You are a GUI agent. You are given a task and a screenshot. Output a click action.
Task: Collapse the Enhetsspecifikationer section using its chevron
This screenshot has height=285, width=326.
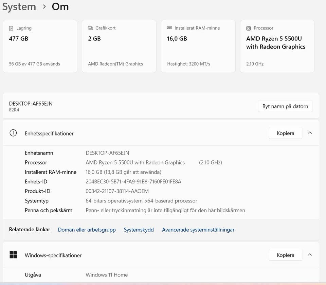click(310, 133)
